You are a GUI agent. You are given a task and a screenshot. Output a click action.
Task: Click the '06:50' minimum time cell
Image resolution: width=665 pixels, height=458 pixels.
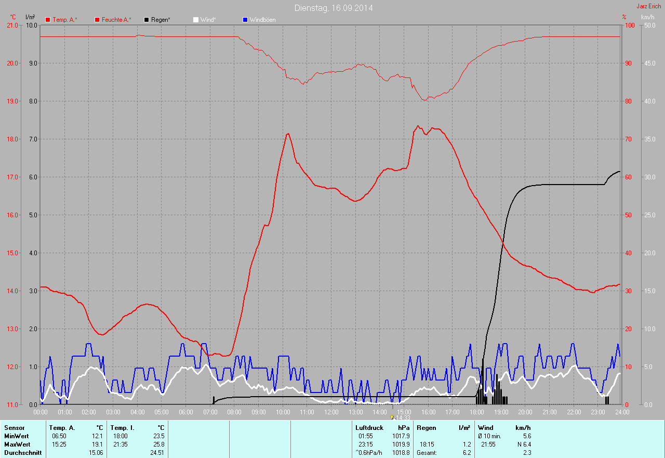59,436
